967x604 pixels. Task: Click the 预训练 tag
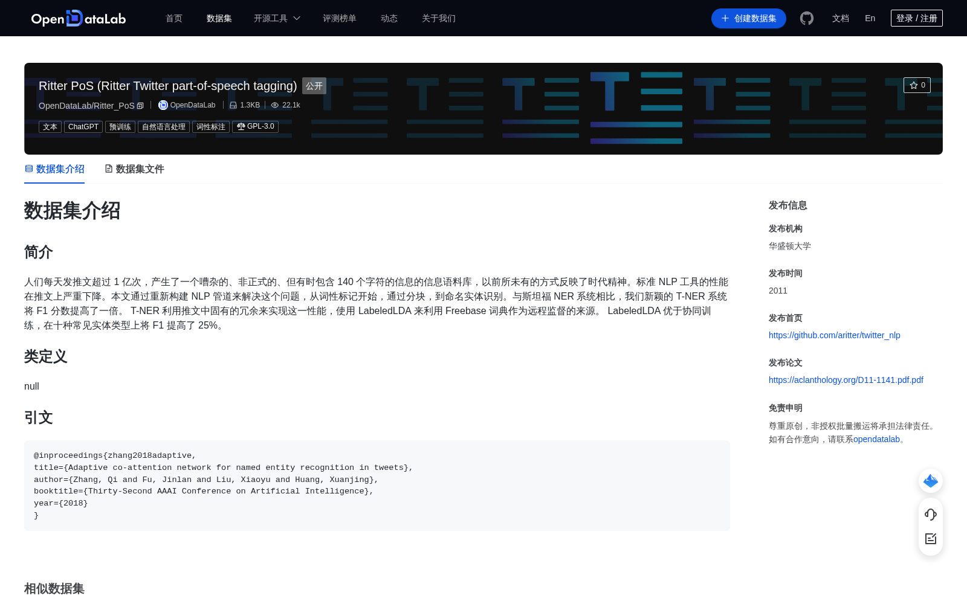click(x=120, y=127)
